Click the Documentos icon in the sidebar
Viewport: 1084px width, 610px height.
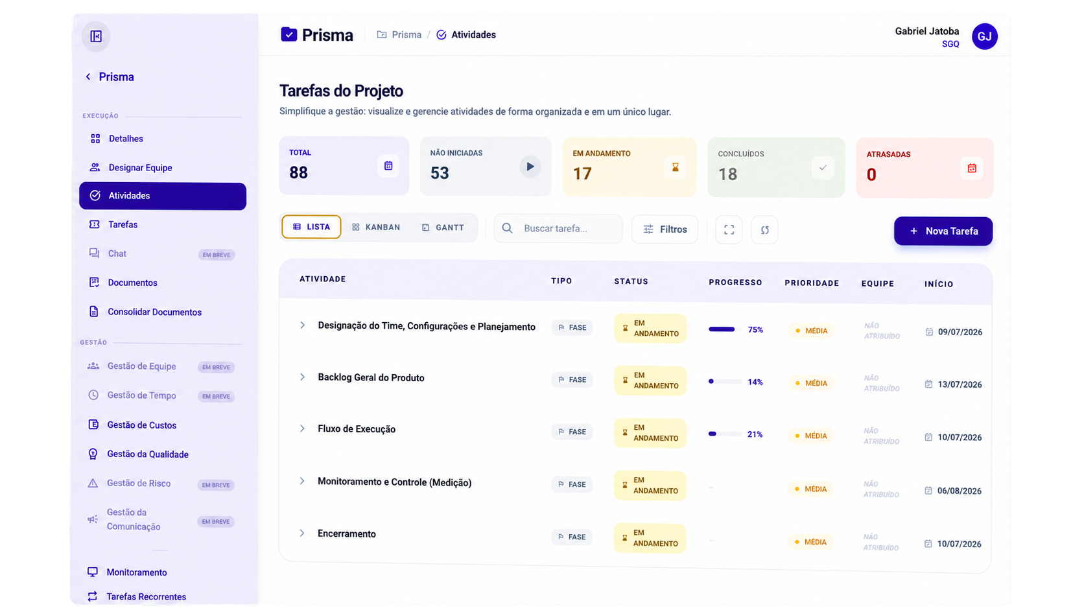94,282
